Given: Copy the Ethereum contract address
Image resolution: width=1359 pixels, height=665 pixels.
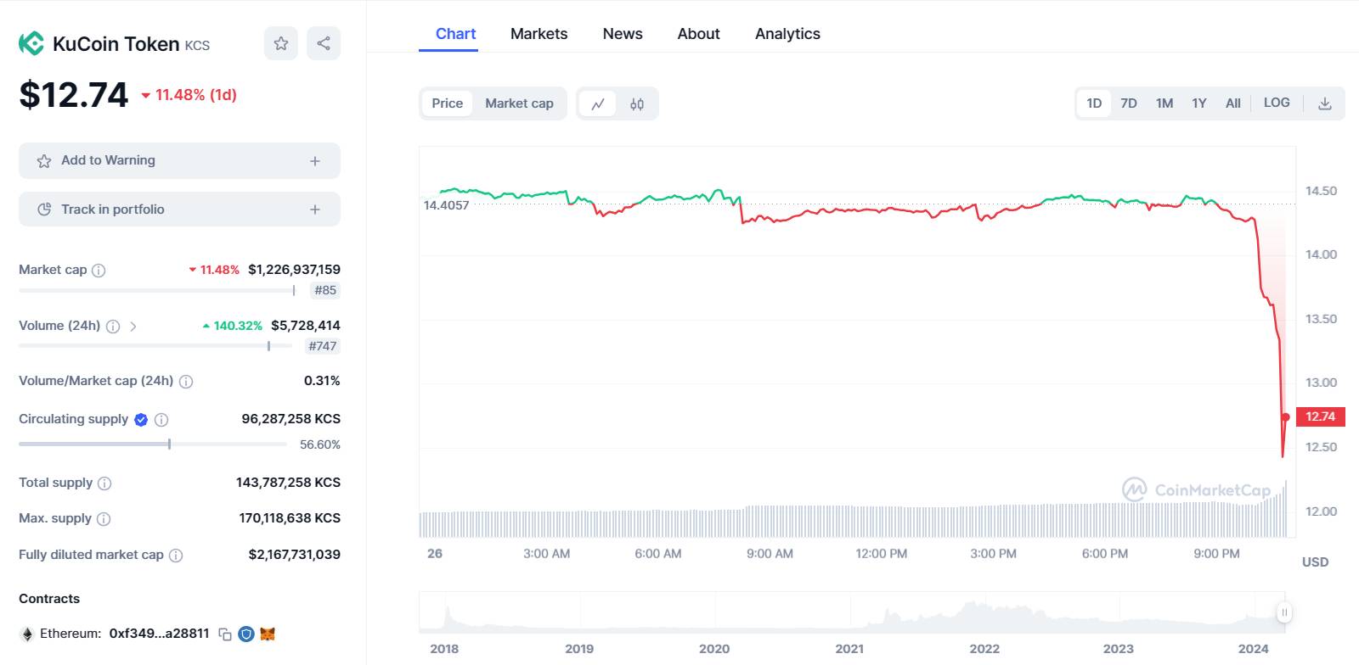Looking at the screenshot, I should pyautogui.click(x=225, y=634).
